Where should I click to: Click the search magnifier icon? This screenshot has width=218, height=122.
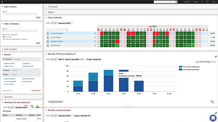point(176,2)
